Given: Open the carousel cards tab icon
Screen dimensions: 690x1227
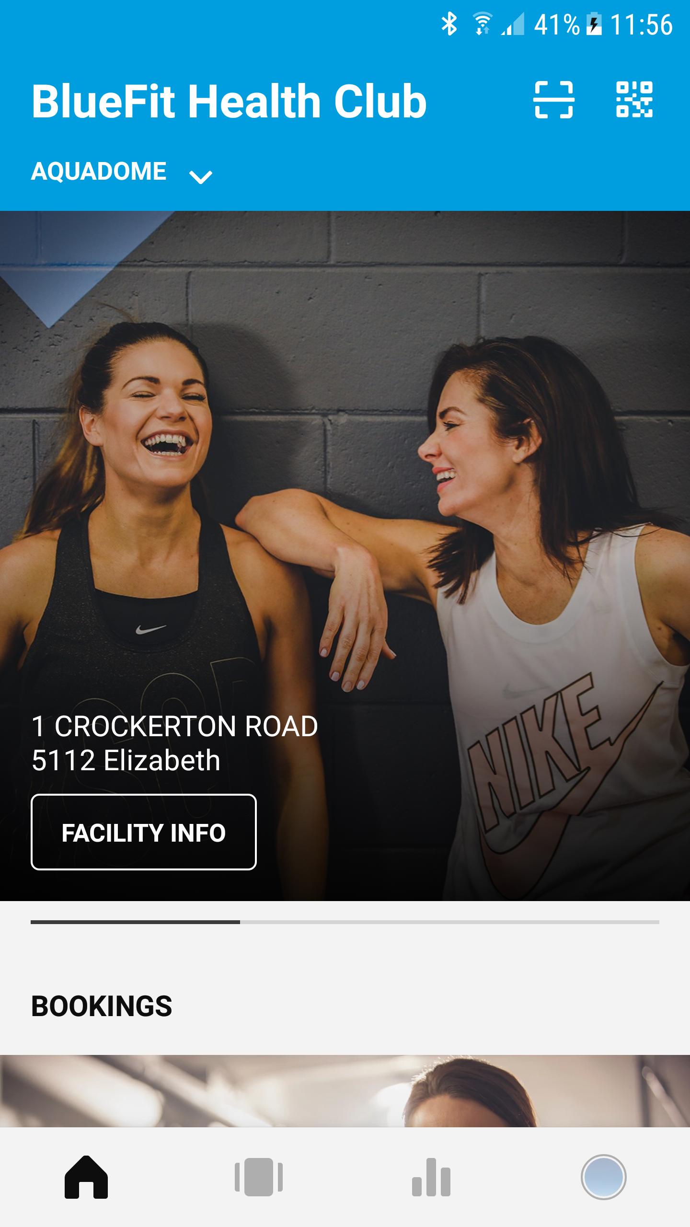Looking at the screenshot, I should [259, 1177].
